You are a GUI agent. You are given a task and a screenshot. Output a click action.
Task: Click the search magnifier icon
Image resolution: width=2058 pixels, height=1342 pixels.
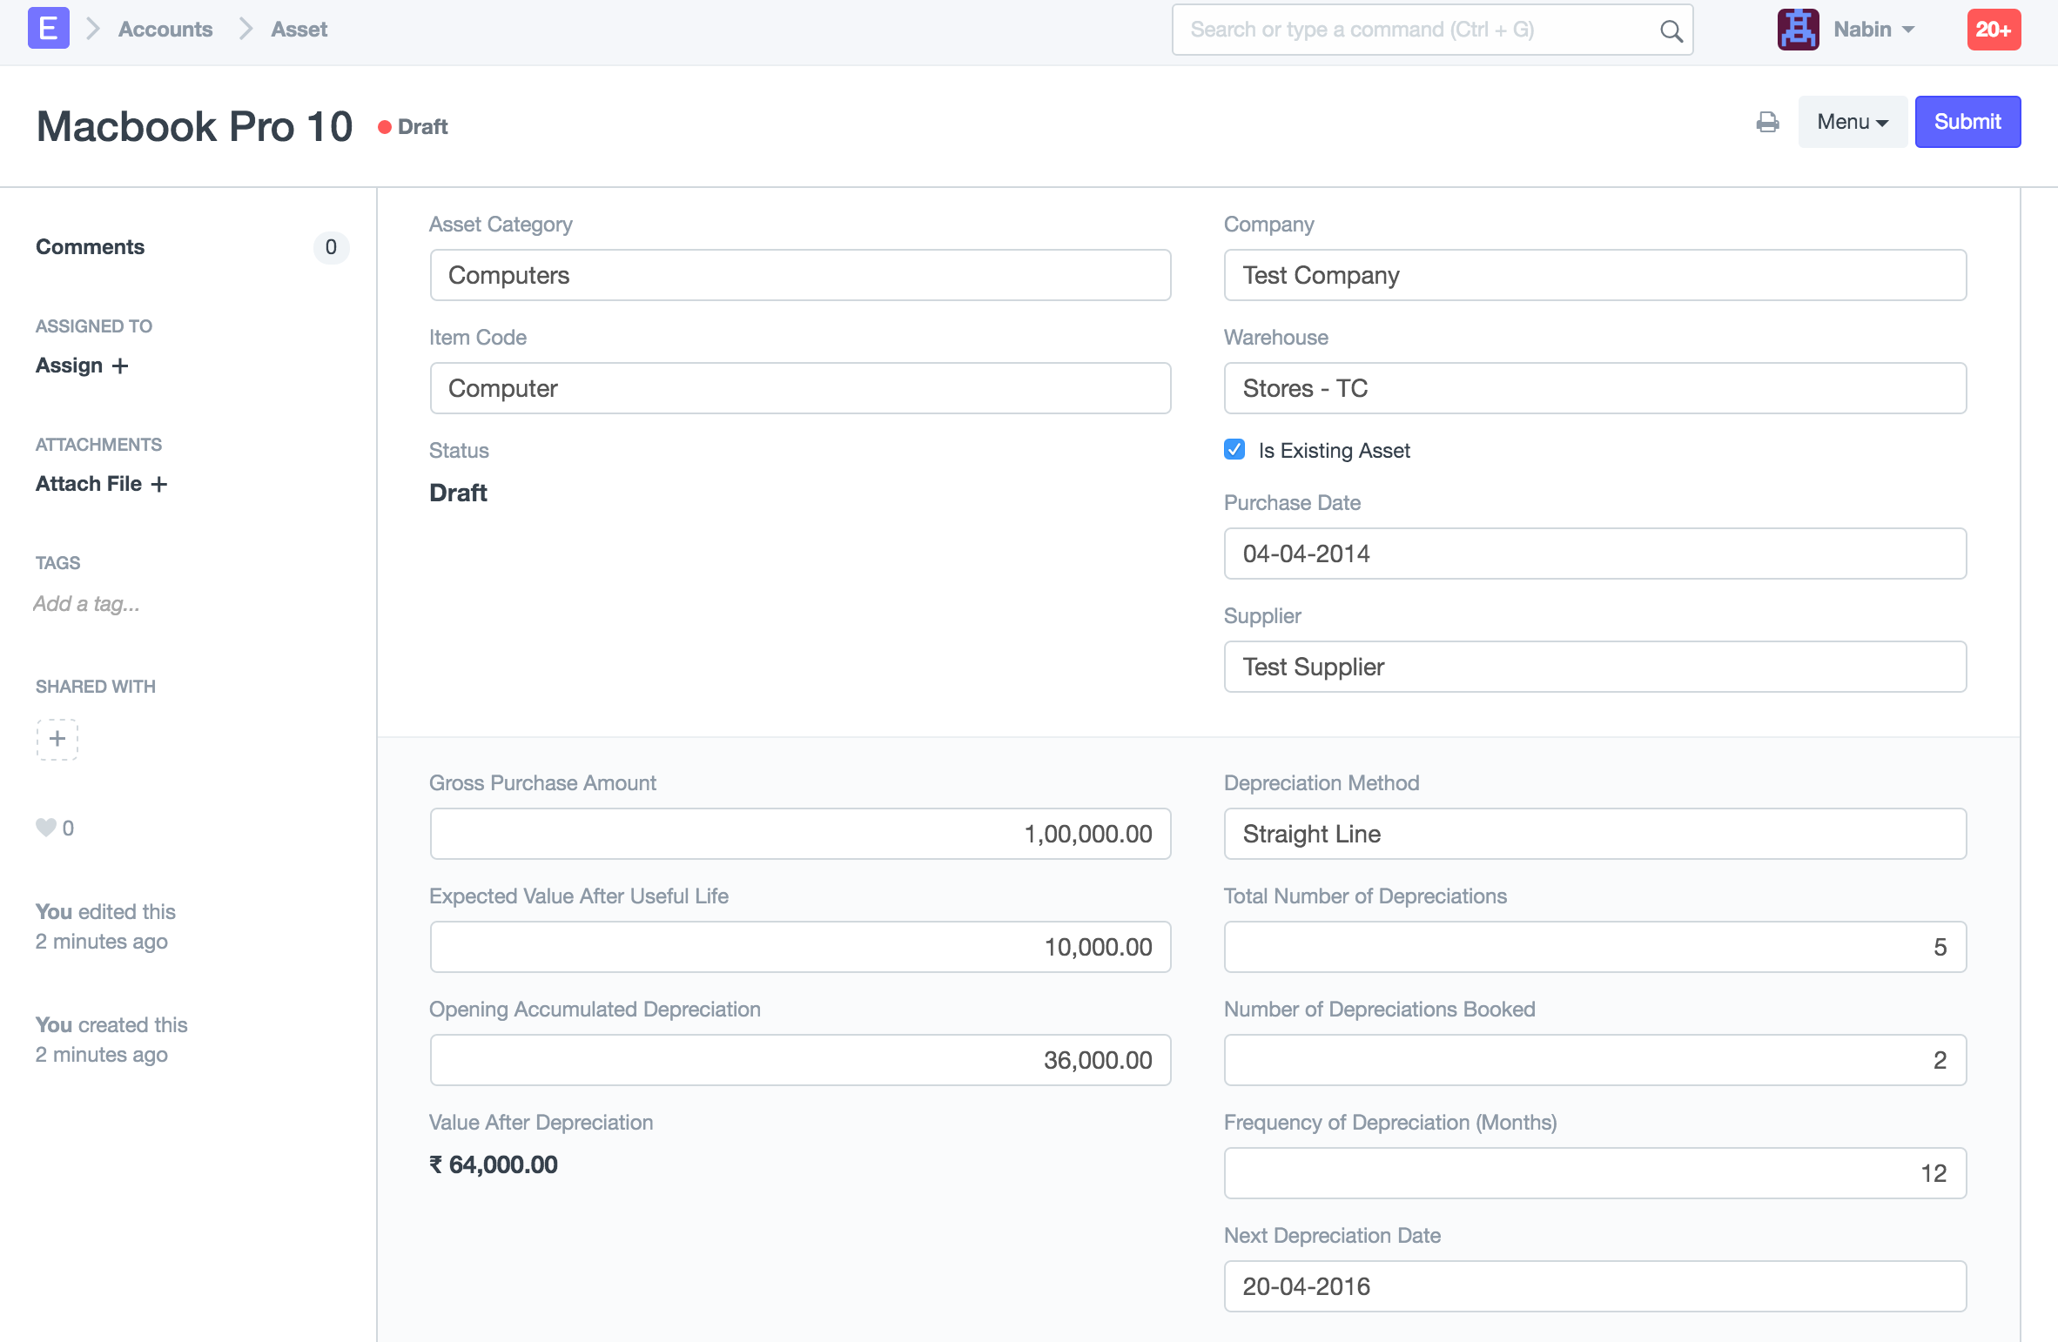[1671, 30]
